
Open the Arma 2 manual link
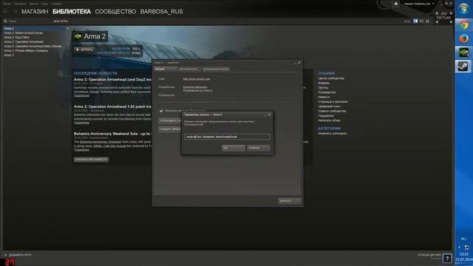(198, 90)
